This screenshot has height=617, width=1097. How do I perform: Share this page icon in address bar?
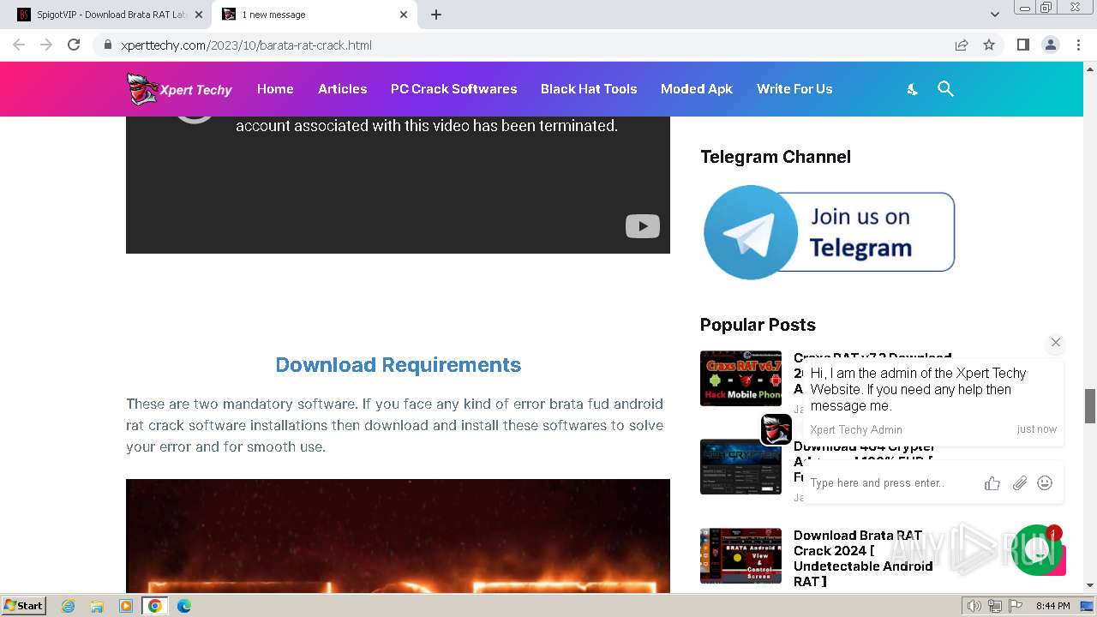(x=962, y=45)
